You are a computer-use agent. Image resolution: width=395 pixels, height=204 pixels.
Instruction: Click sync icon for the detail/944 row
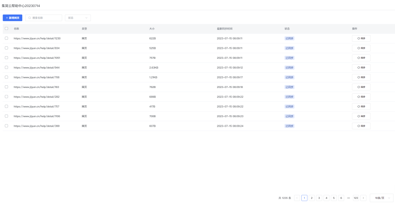click(359, 68)
